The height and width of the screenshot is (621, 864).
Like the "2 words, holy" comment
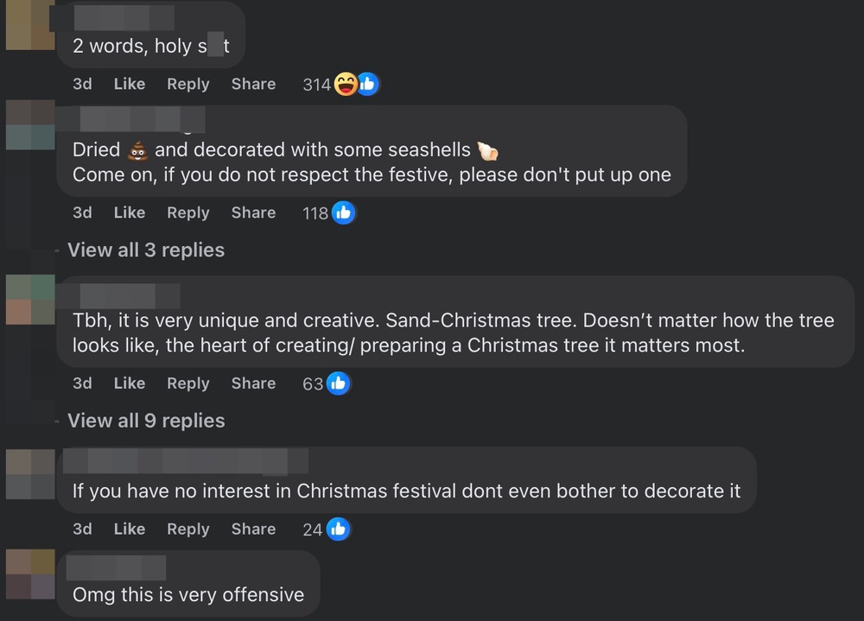(130, 84)
